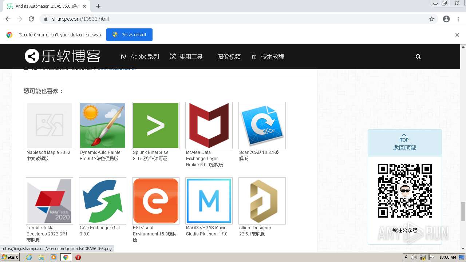
Task: Open the Maplesoft Maple 2022 placeholder thumbnail
Action: click(x=50, y=126)
